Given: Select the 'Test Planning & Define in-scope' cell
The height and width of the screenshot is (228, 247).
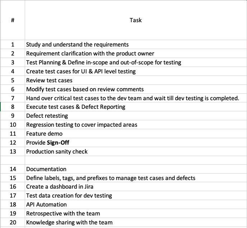Looking at the screenshot, I should (136, 62).
